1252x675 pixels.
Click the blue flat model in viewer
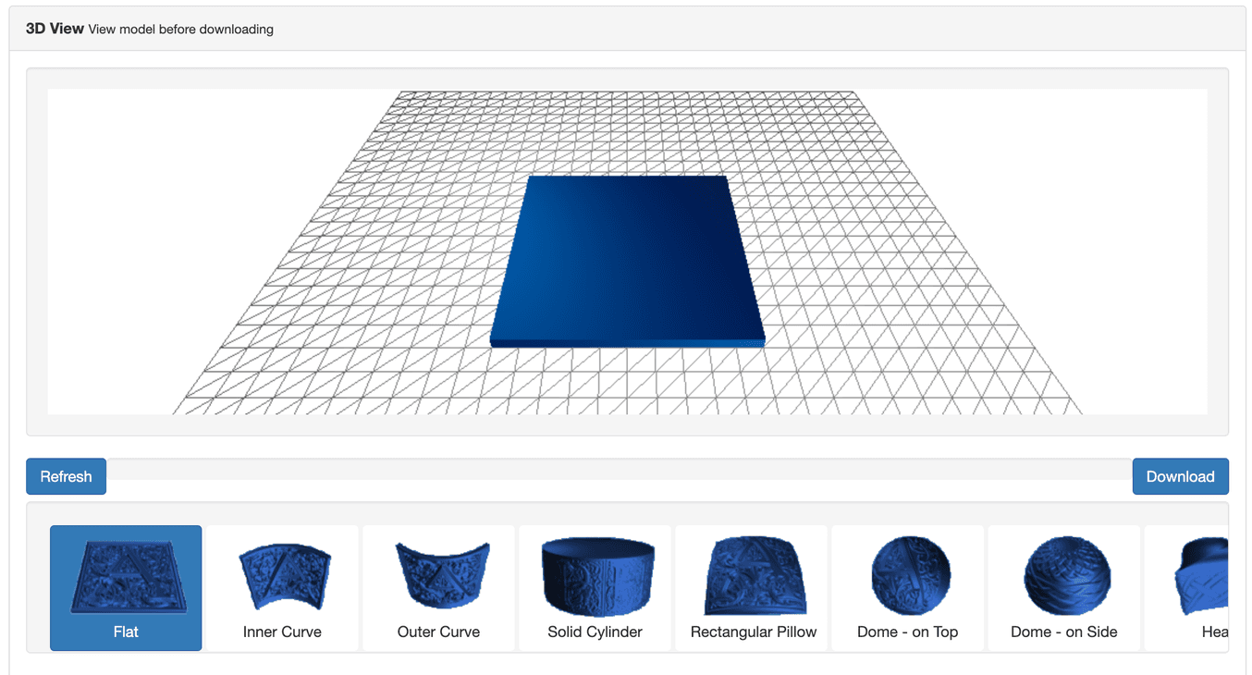pos(627,259)
